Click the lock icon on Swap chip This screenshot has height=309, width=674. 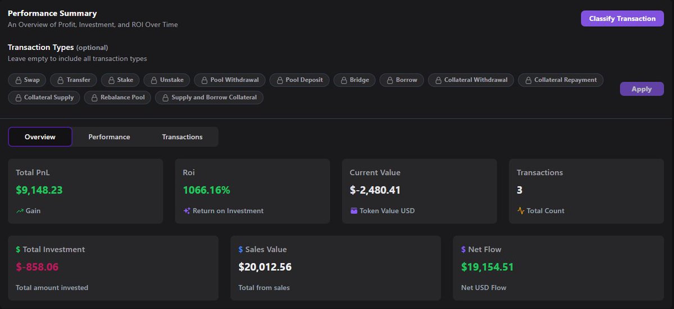tap(18, 80)
